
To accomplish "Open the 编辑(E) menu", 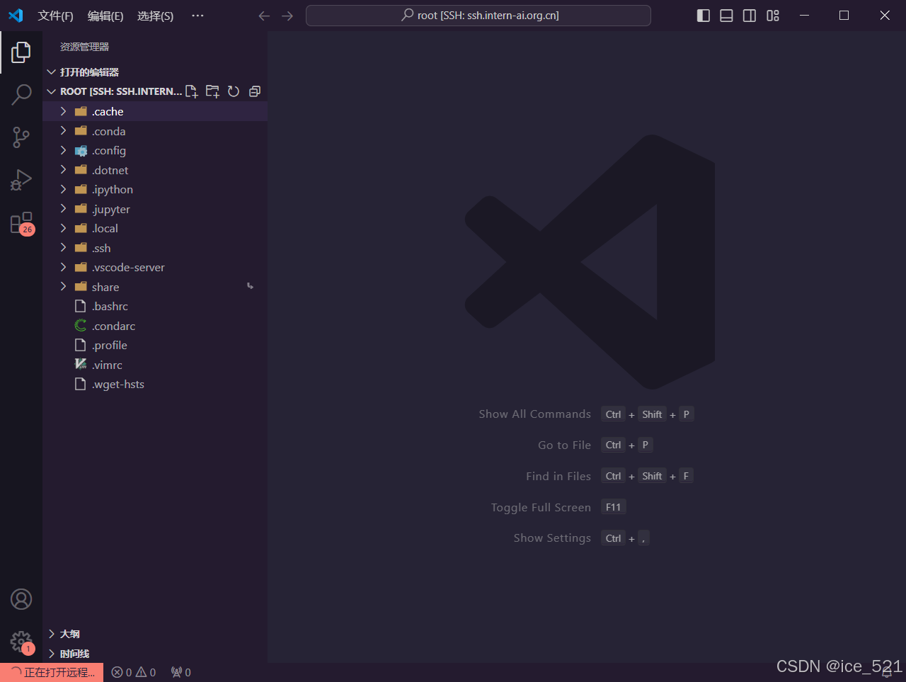I will [105, 16].
